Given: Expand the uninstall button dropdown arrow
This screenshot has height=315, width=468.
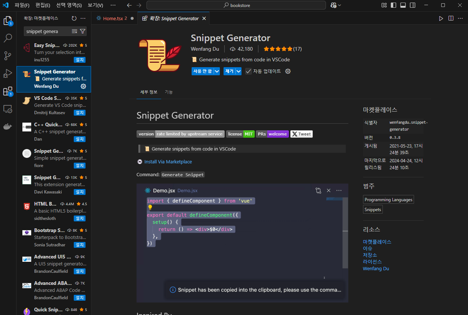Looking at the screenshot, I should pyautogui.click(x=239, y=71).
